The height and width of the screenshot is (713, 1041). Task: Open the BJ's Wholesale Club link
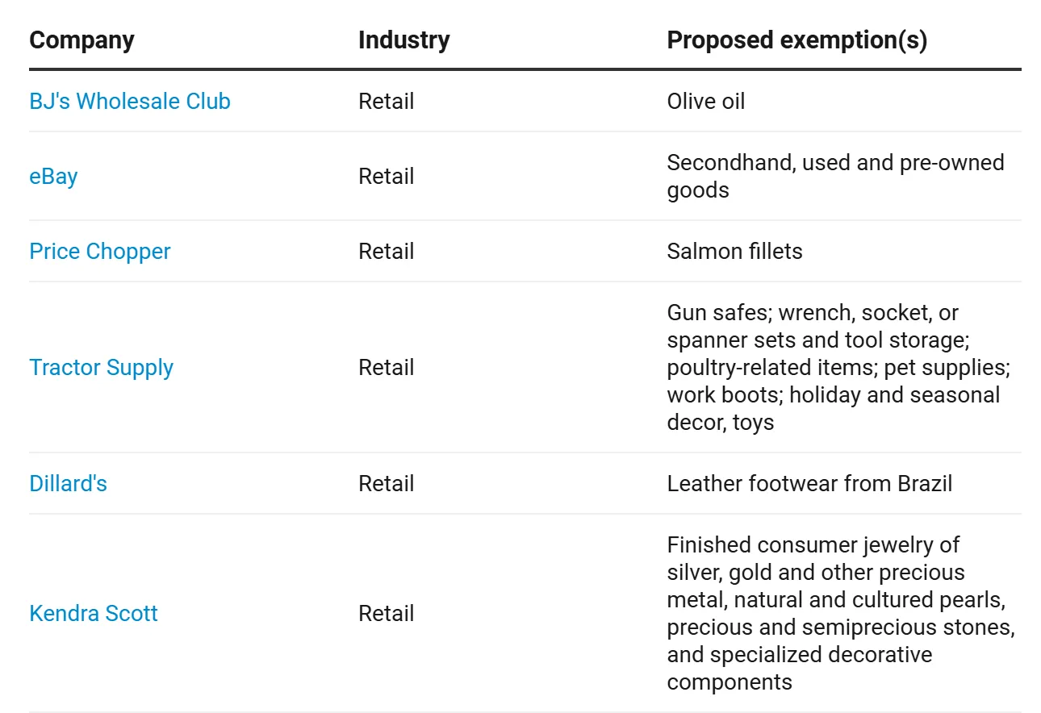pyautogui.click(x=130, y=102)
